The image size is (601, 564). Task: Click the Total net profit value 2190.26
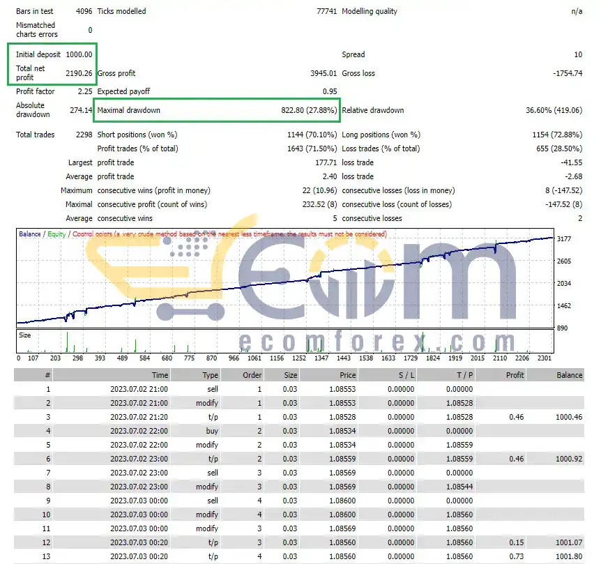79,73
